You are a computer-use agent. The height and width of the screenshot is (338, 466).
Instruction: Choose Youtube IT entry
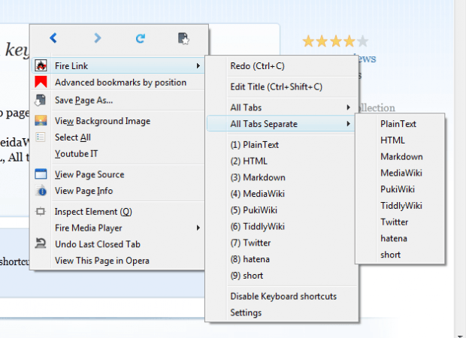tap(117, 153)
